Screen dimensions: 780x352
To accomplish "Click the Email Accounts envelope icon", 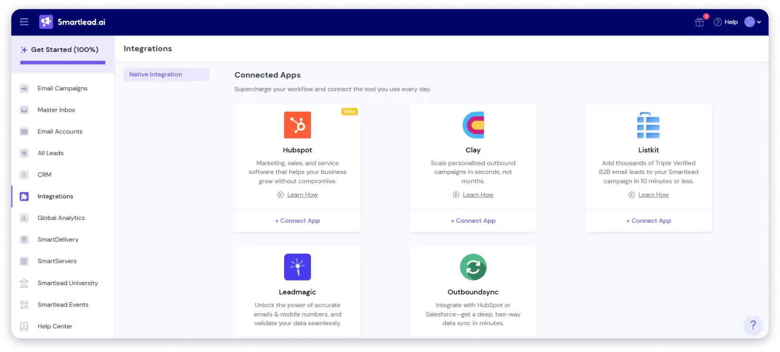I will (24, 132).
